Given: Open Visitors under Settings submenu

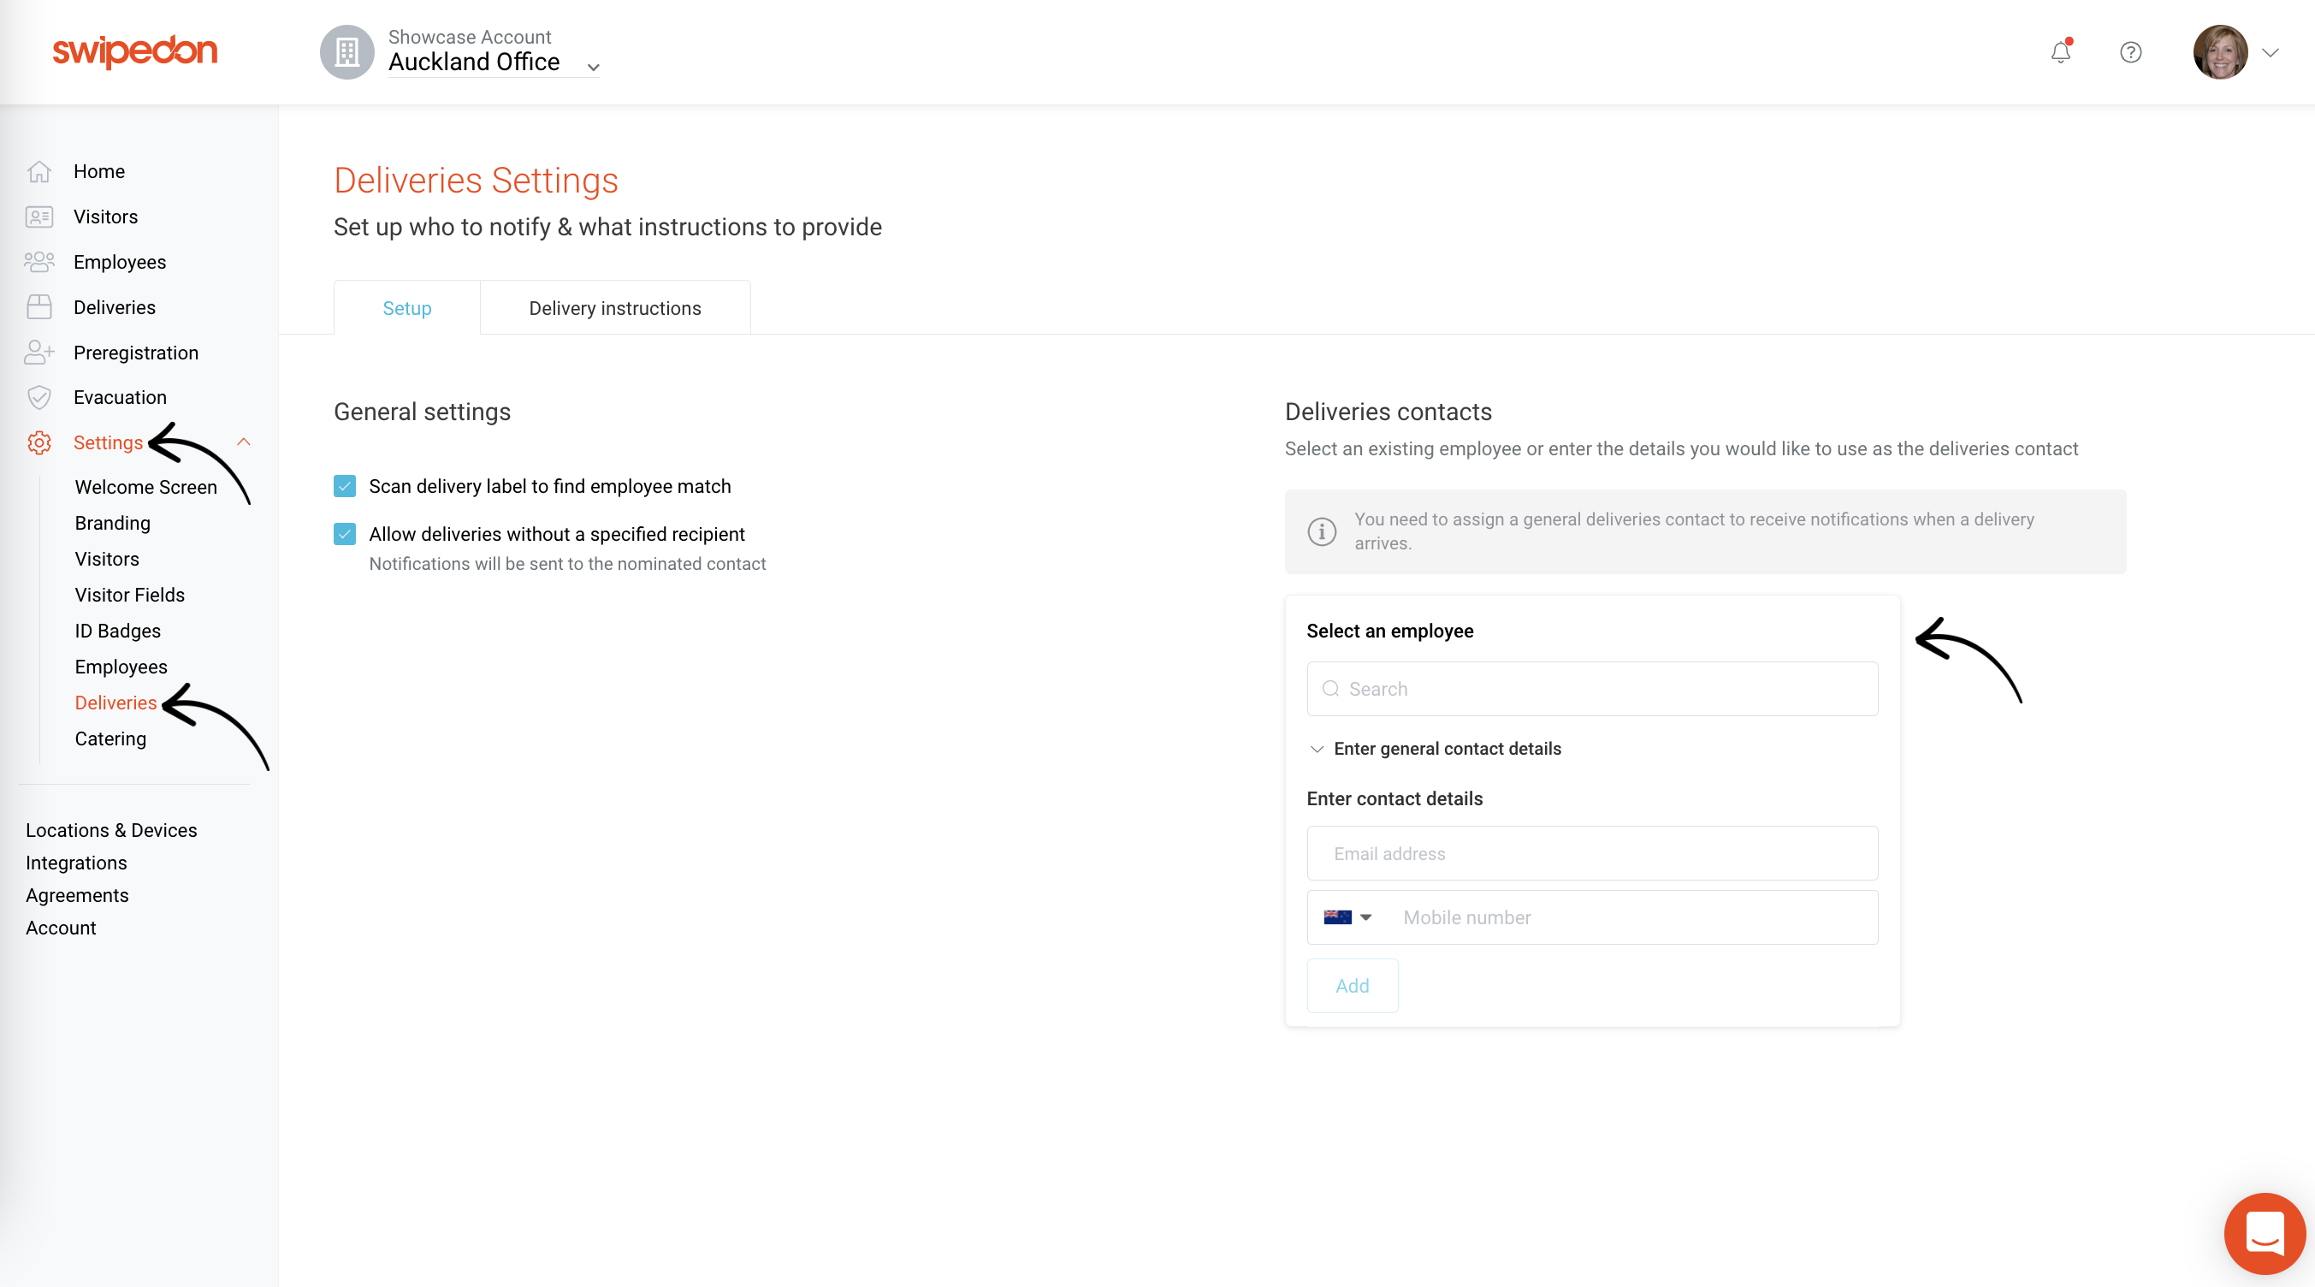Looking at the screenshot, I should click(x=106, y=559).
